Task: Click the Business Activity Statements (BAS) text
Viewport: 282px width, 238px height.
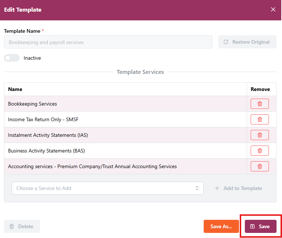Action: (x=46, y=151)
